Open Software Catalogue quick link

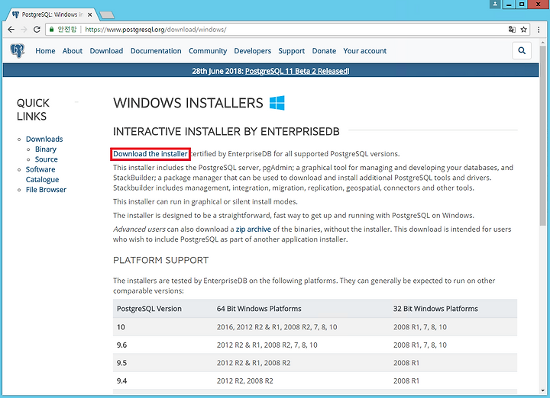coord(42,175)
